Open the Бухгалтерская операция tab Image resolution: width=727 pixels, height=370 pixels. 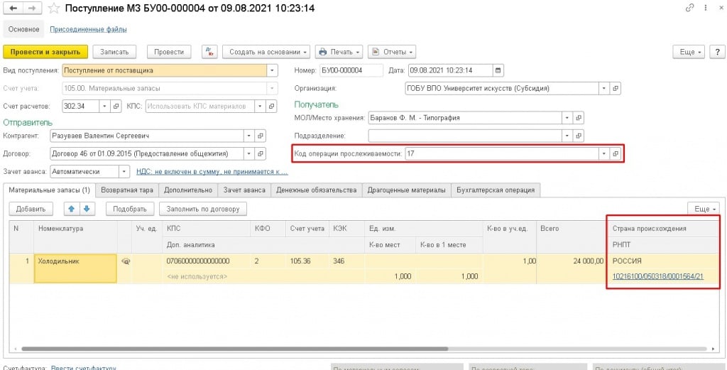click(x=496, y=190)
